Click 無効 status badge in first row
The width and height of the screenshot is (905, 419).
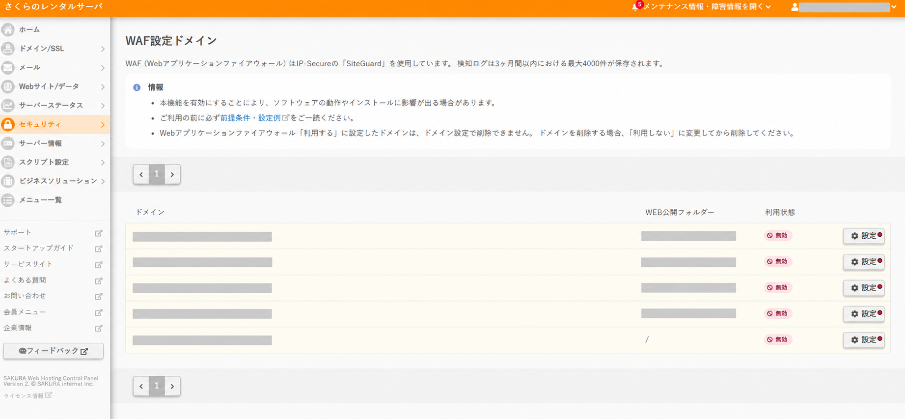coord(778,236)
